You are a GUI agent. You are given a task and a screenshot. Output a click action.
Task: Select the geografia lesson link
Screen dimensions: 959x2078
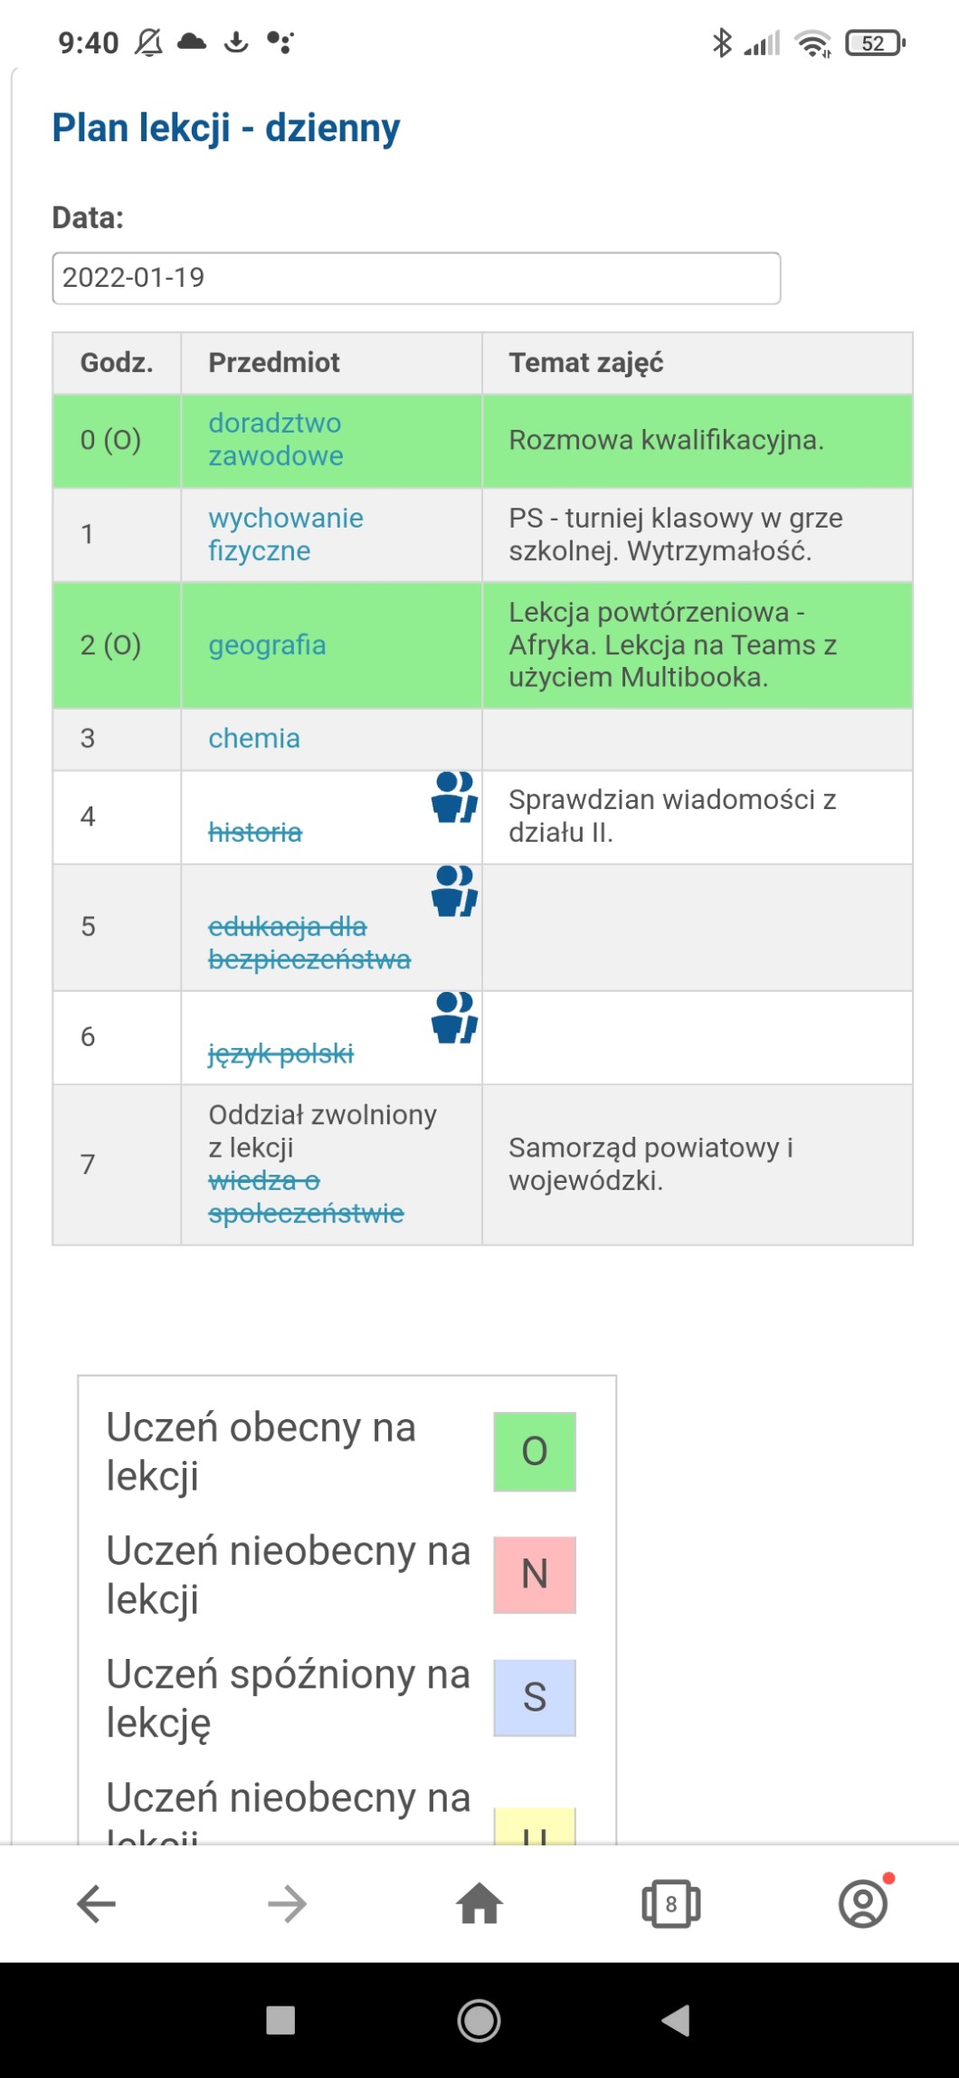pos(267,645)
